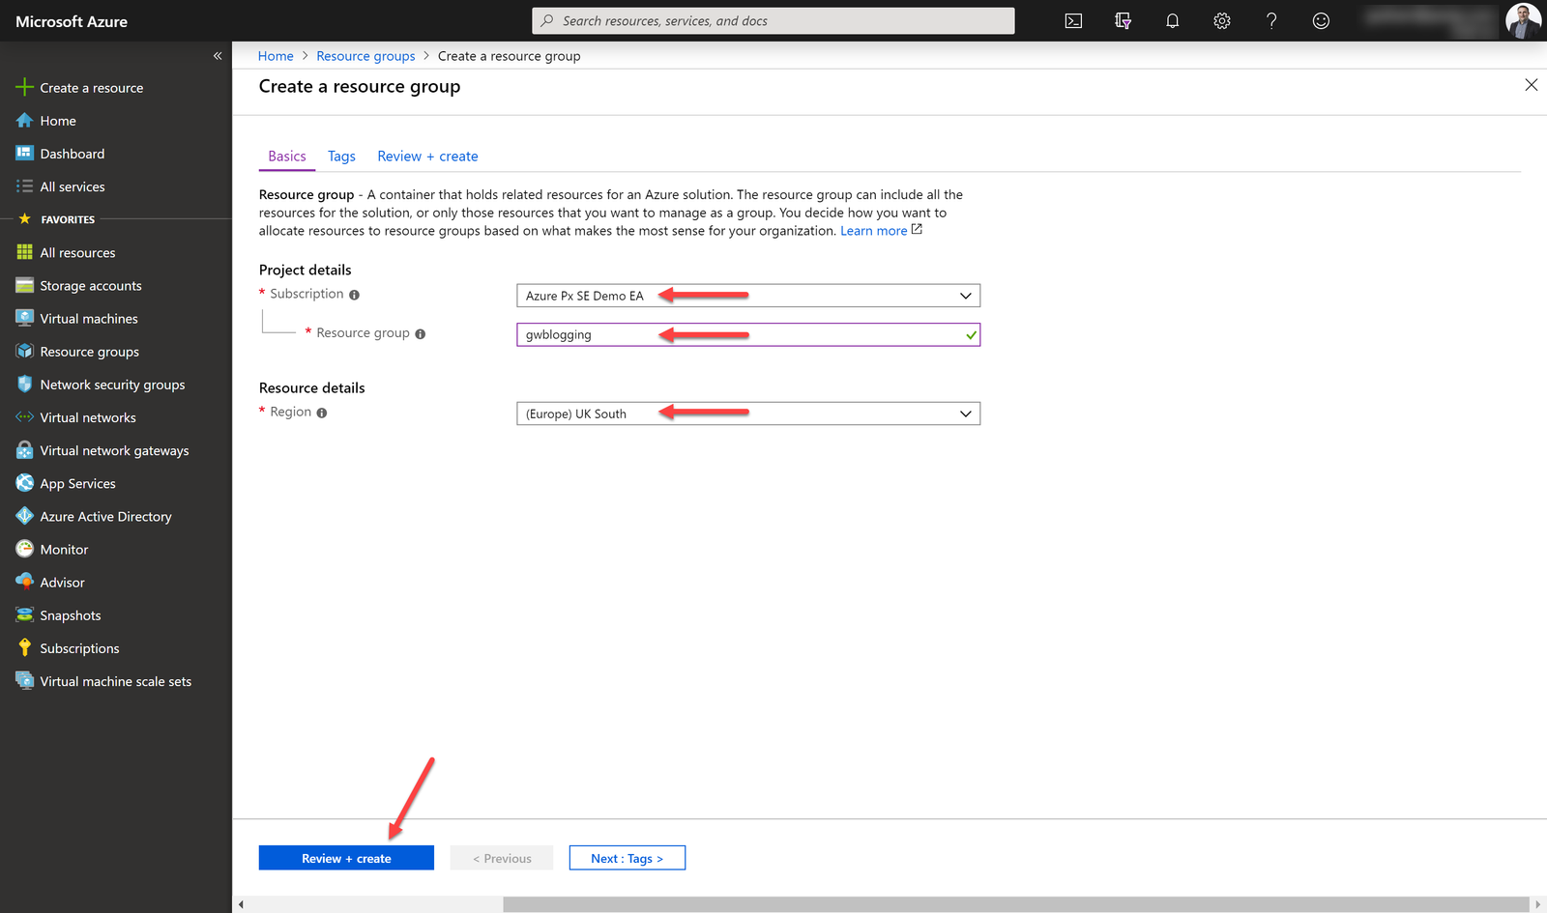The height and width of the screenshot is (913, 1547).
Task: Click the Resource groups breadcrumb
Action: [x=365, y=55]
